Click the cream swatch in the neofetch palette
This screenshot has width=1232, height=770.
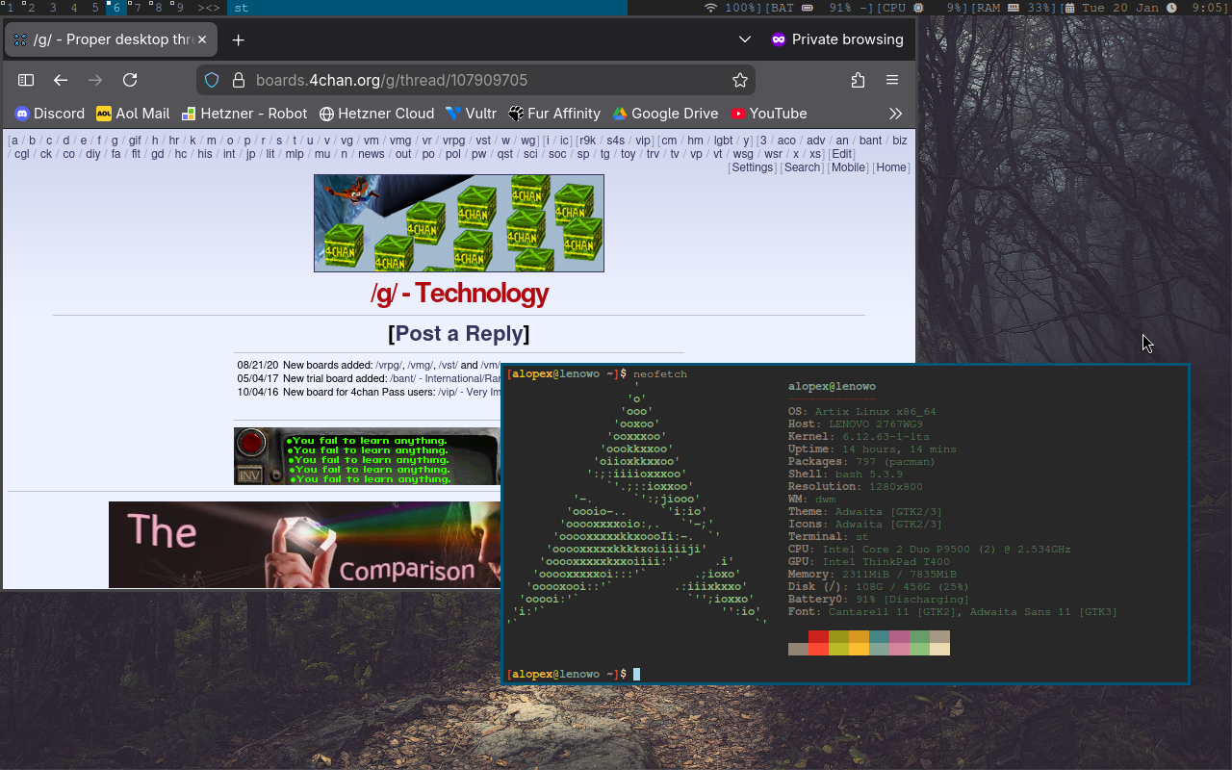939,649
